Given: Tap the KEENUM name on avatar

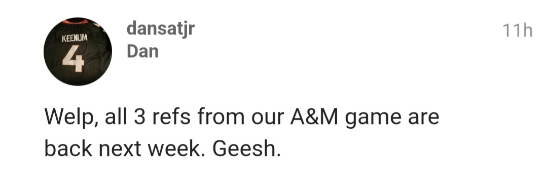Looking at the screenshot, I should pos(75,39).
